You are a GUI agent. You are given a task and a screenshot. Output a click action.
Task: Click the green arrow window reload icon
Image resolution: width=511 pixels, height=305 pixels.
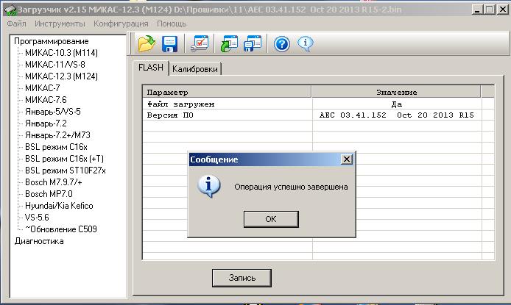[x=229, y=43]
